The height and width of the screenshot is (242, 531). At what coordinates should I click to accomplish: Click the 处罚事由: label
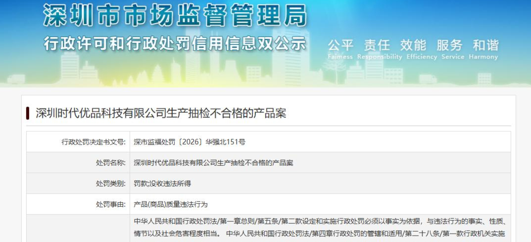click(110, 204)
